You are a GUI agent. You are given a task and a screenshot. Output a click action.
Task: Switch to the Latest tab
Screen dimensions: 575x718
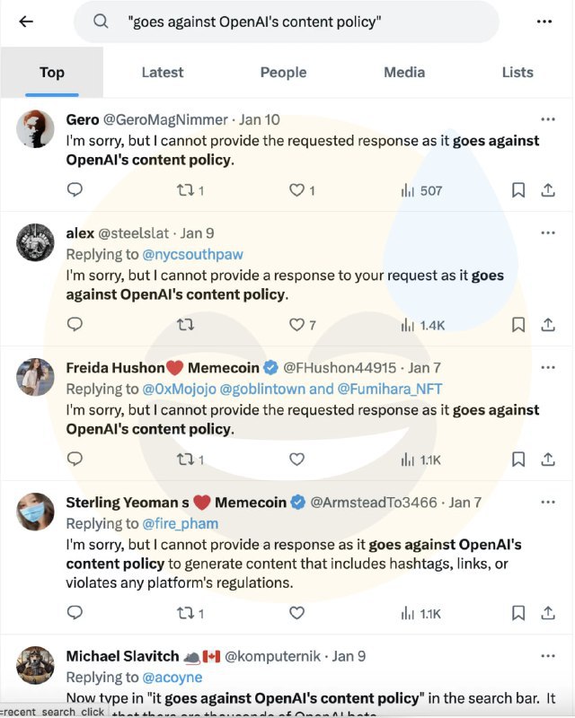(163, 73)
